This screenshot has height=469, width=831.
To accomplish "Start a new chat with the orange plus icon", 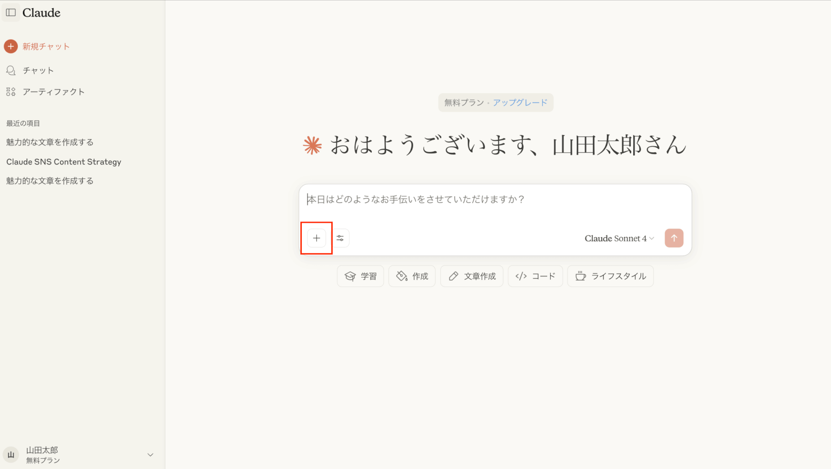I will click(x=11, y=46).
